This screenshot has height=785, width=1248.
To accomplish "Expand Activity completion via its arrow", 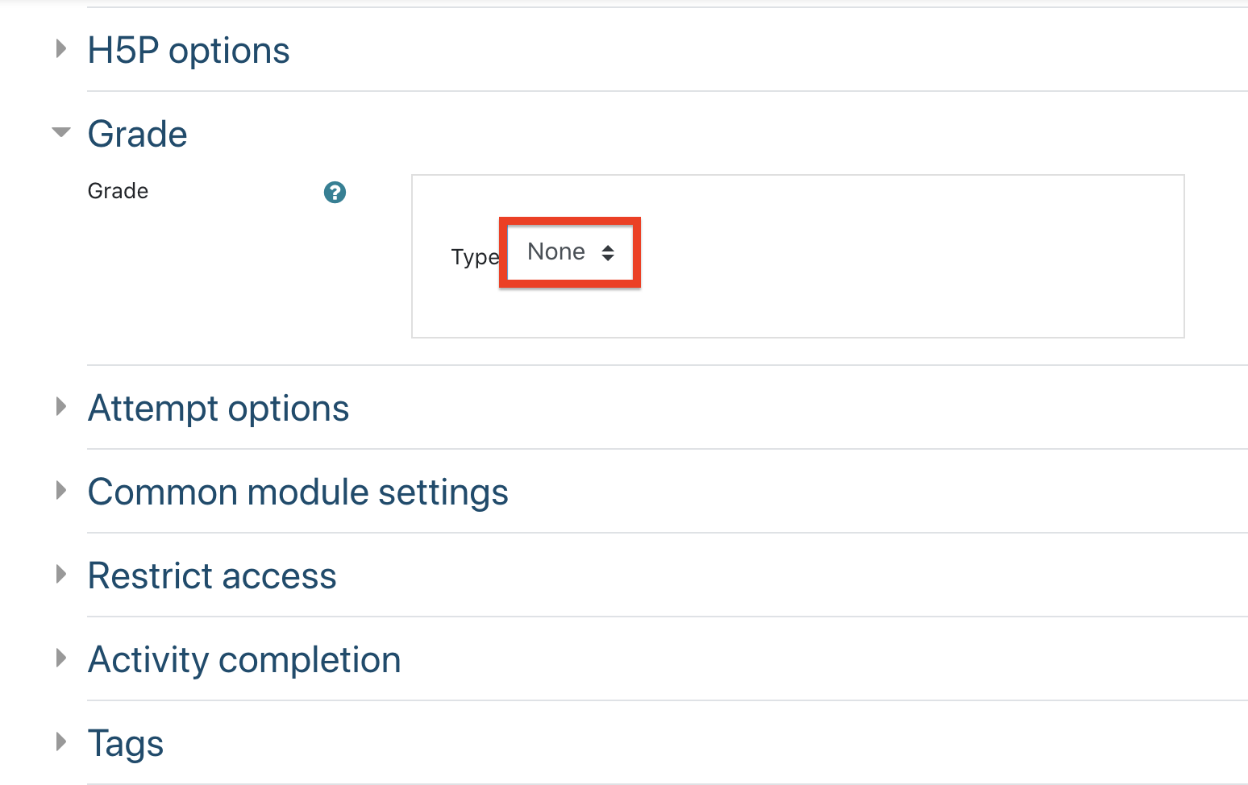I will coord(61,658).
